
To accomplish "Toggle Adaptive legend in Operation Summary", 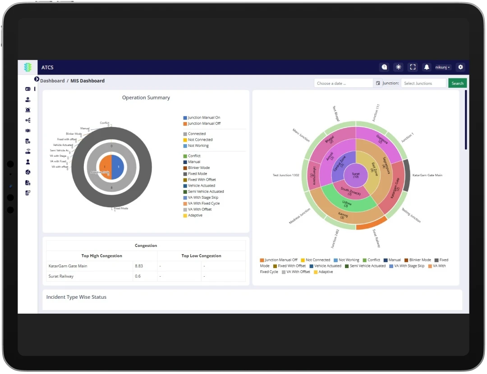I will [x=193, y=215].
